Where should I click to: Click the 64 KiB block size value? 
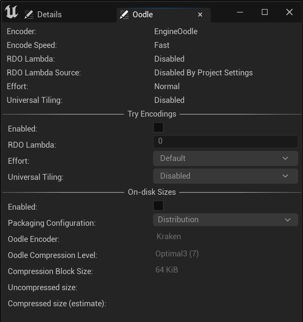pos(167,270)
